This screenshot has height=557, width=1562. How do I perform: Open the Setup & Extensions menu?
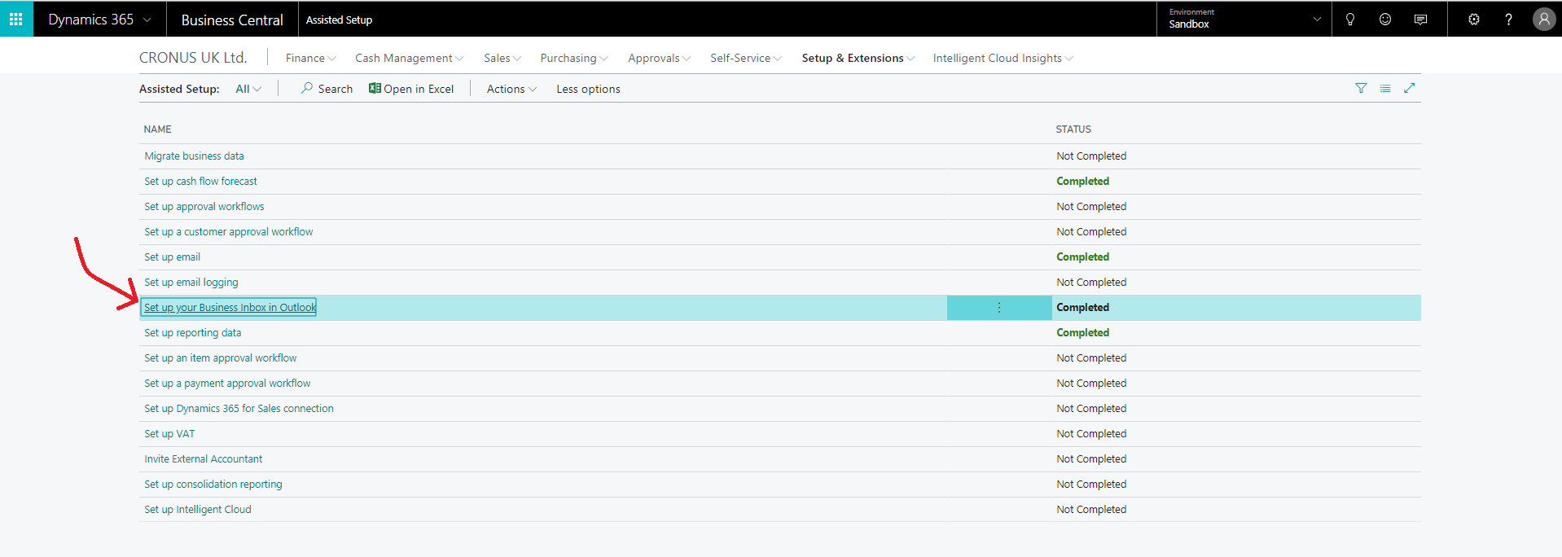[858, 58]
